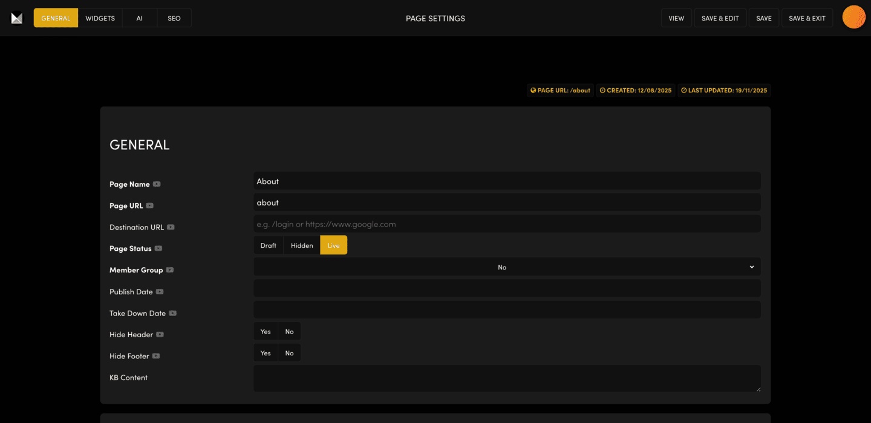Screen dimensions: 871x423
Task: Choose Yes for Hide Footer
Action: 266,353
